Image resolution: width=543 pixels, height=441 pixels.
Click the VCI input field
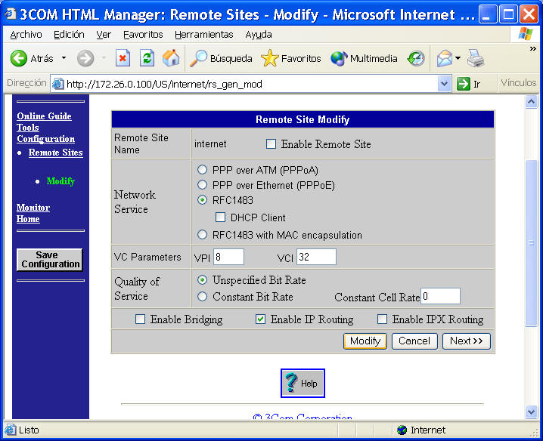(316, 257)
